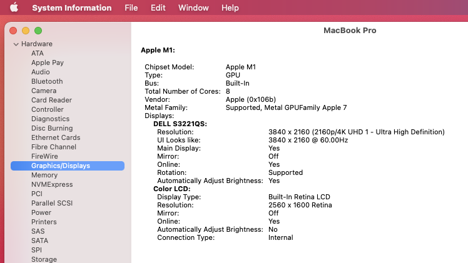
Task: Select FireWire in the sidebar
Action: [44, 156]
